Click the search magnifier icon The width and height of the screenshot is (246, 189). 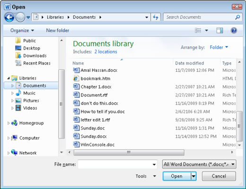237,17
